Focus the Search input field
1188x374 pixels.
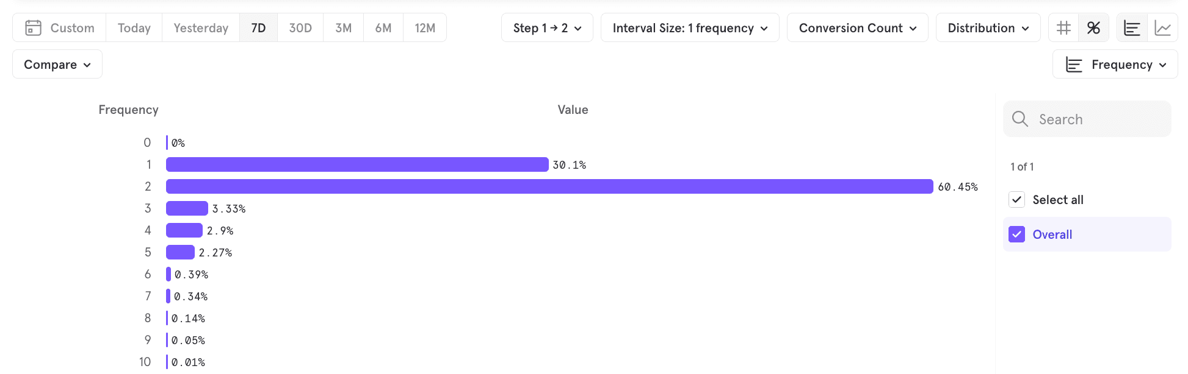[x=1087, y=119]
